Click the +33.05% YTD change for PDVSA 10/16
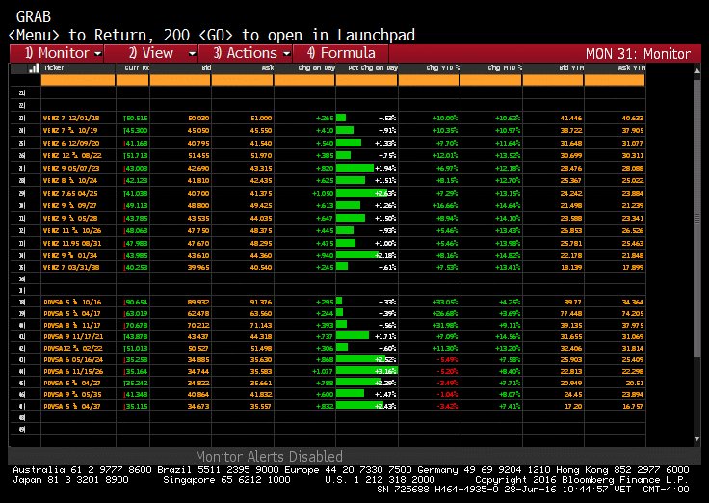The height and width of the screenshot is (503, 709). [445, 302]
